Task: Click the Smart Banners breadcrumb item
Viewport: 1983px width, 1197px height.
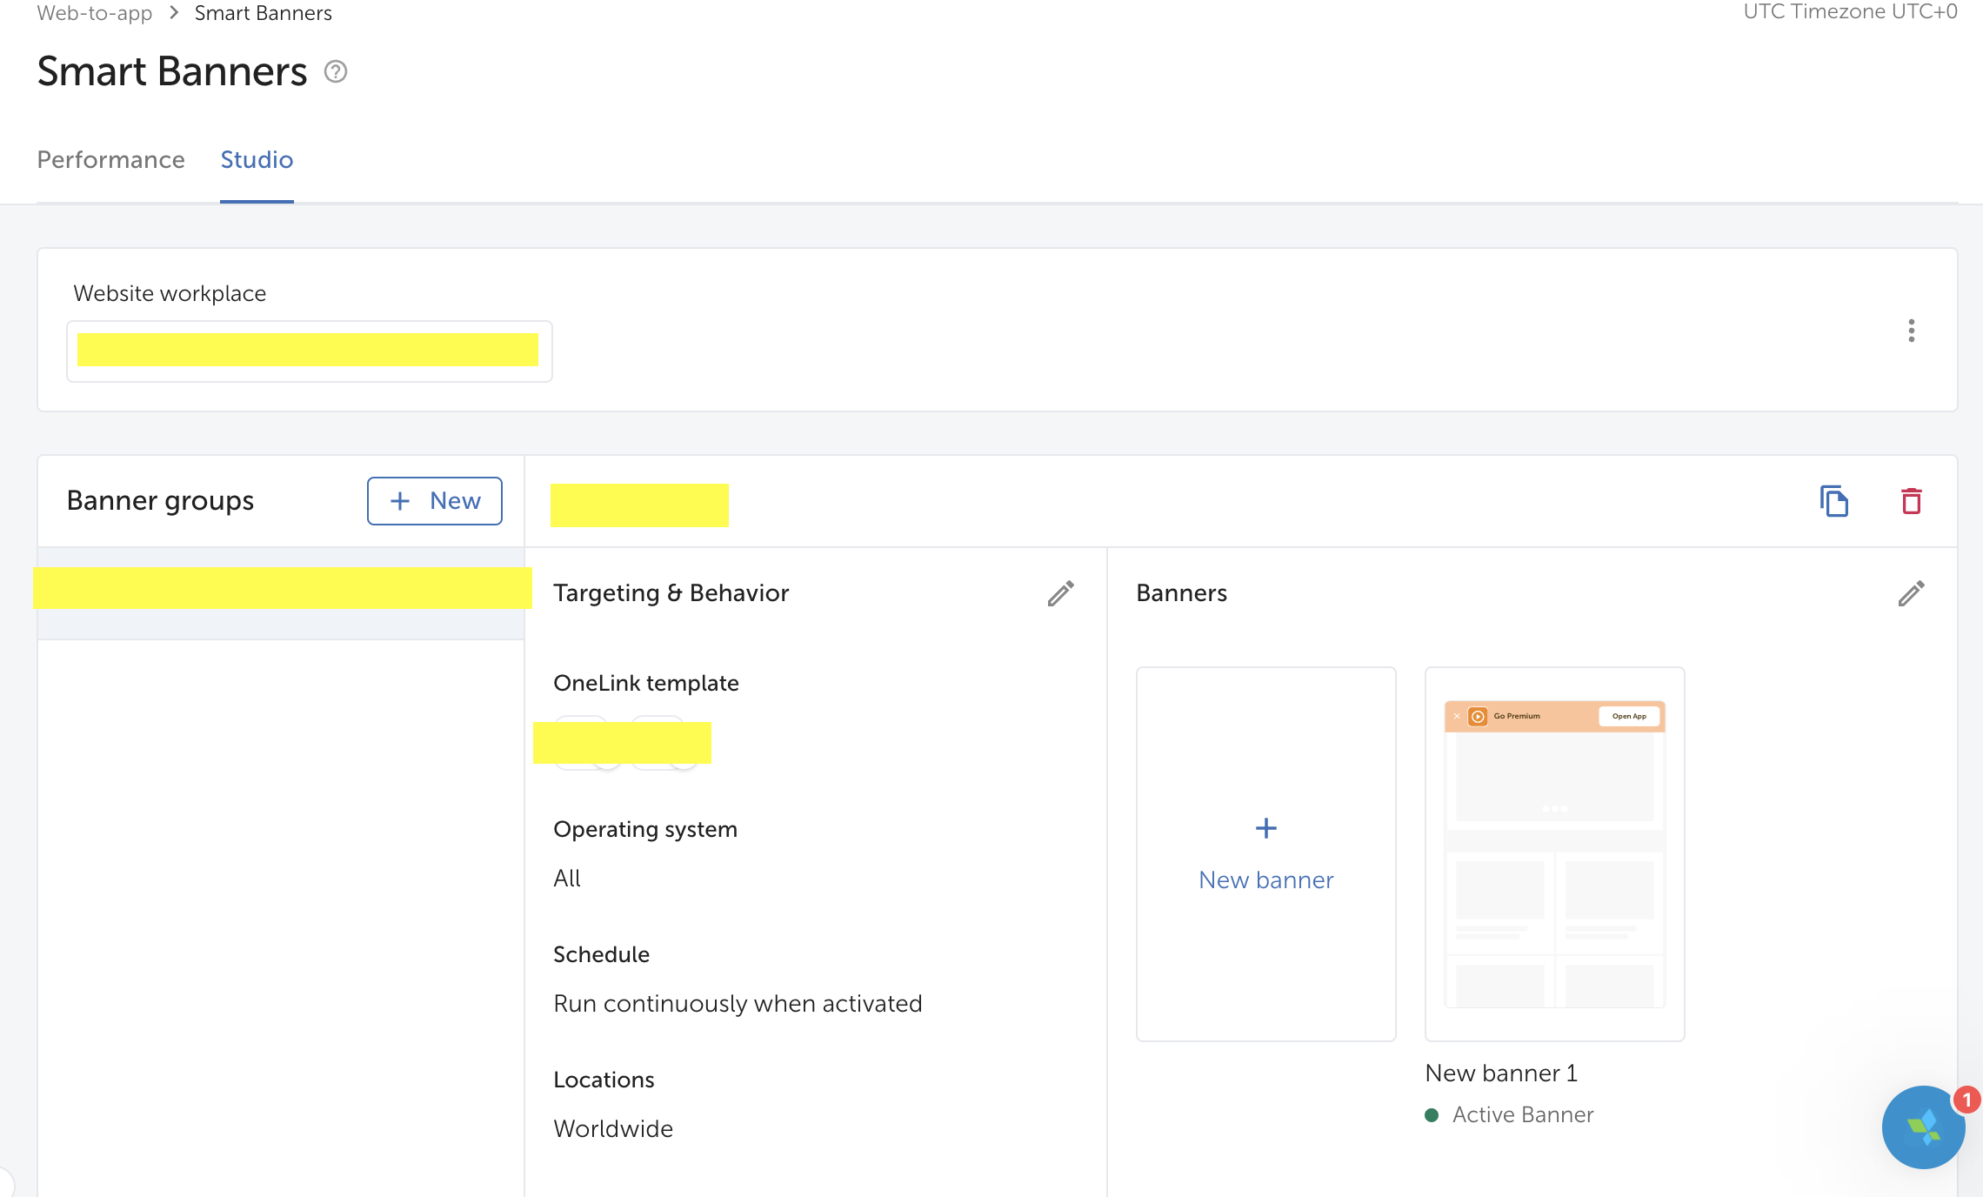Action: [x=263, y=13]
